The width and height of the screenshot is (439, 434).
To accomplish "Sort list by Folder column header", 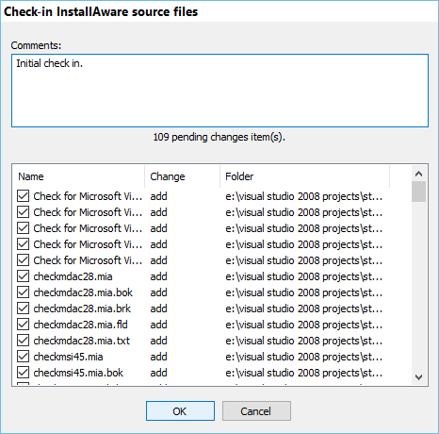I will click(x=305, y=176).
